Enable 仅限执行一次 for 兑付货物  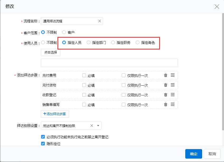click(124, 85)
